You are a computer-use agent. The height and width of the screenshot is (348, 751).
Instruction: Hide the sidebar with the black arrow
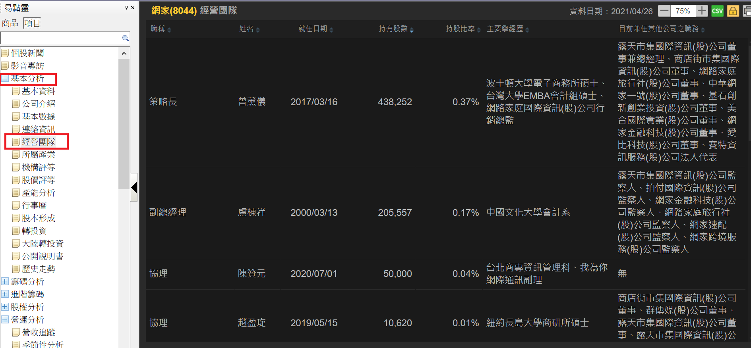pyautogui.click(x=134, y=187)
